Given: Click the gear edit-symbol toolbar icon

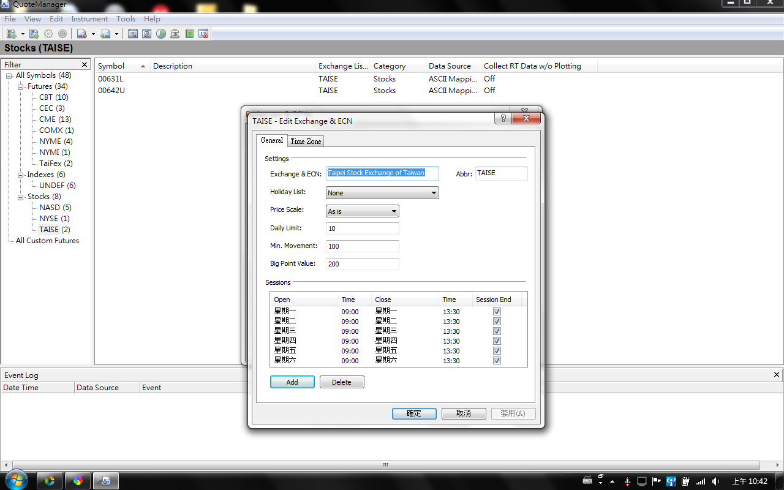Looking at the screenshot, I should [48, 34].
